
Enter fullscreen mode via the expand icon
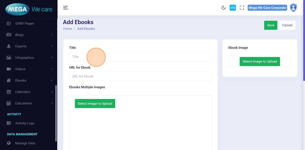[242, 8]
